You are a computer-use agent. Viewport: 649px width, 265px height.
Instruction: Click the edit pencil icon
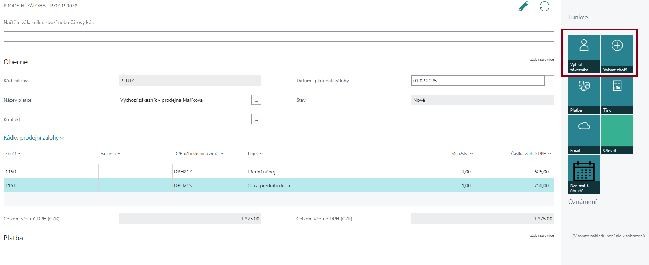click(523, 6)
